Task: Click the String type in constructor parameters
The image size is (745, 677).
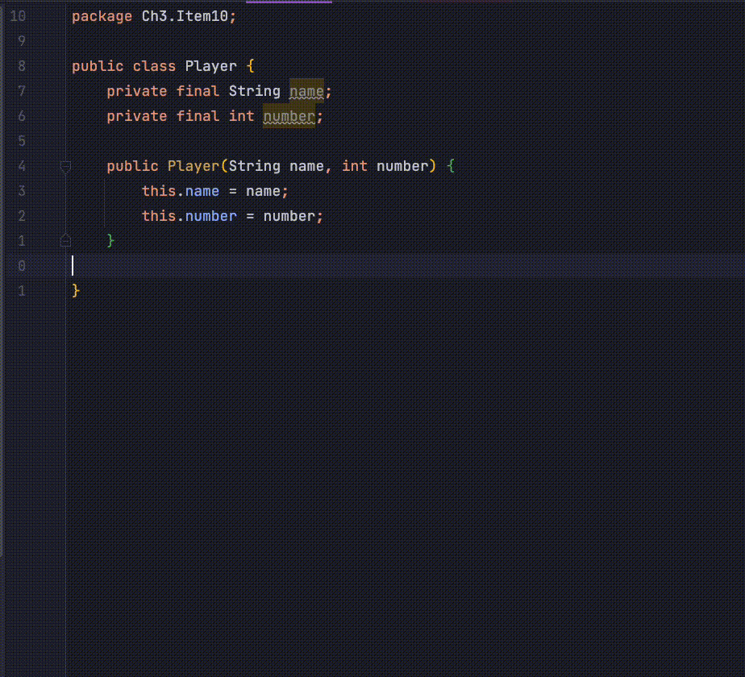Action: click(256, 166)
